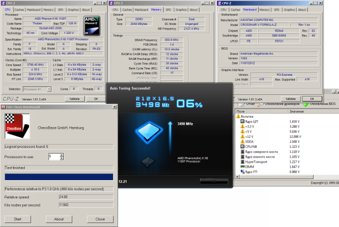Click the Relative speed value 24.80
The image size is (339, 227).
(x=86, y=197)
